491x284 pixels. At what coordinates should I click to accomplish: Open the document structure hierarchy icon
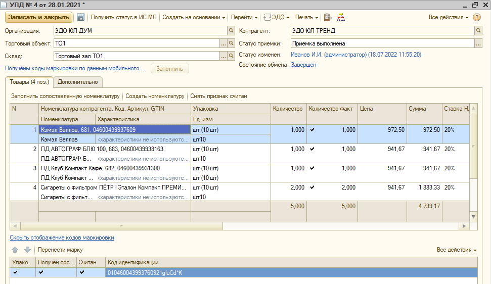point(341,17)
